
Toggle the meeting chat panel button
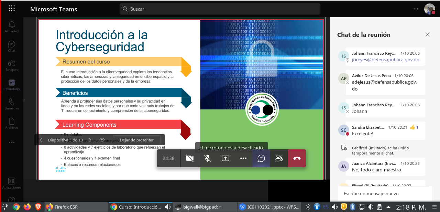(261, 158)
